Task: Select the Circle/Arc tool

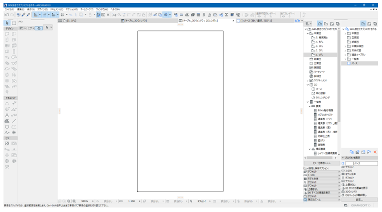Action: [x=7, y=127]
